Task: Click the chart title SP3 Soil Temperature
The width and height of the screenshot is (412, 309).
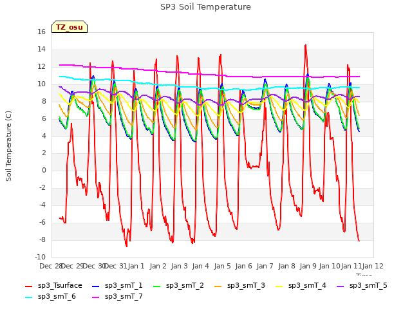Action: tap(205, 7)
